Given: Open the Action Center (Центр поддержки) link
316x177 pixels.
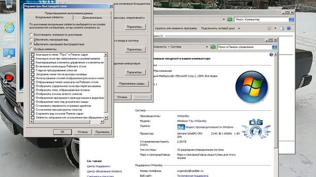Looking at the screenshot, I should pyautogui.click(x=98, y=166).
